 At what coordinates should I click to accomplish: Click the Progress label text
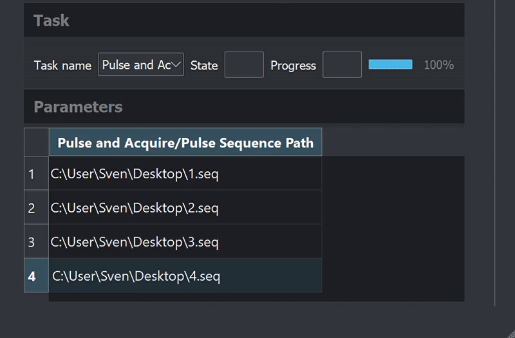click(293, 66)
